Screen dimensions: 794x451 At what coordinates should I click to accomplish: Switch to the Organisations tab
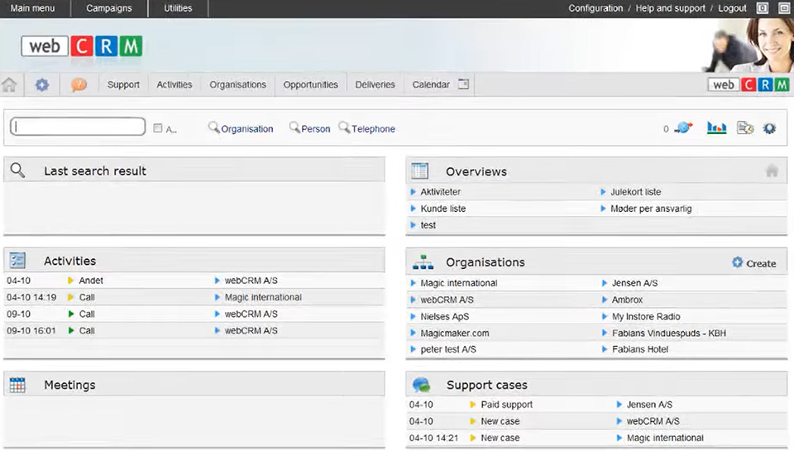[x=237, y=84]
